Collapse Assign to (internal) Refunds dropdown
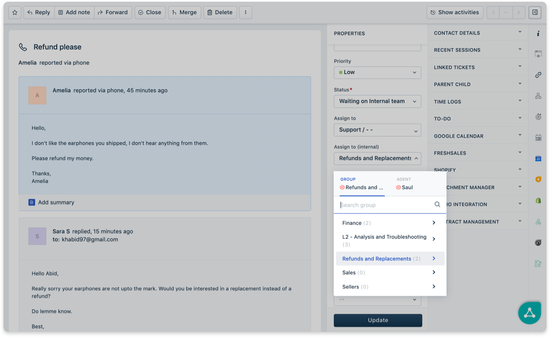The height and width of the screenshot is (337, 550). [378, 159]
